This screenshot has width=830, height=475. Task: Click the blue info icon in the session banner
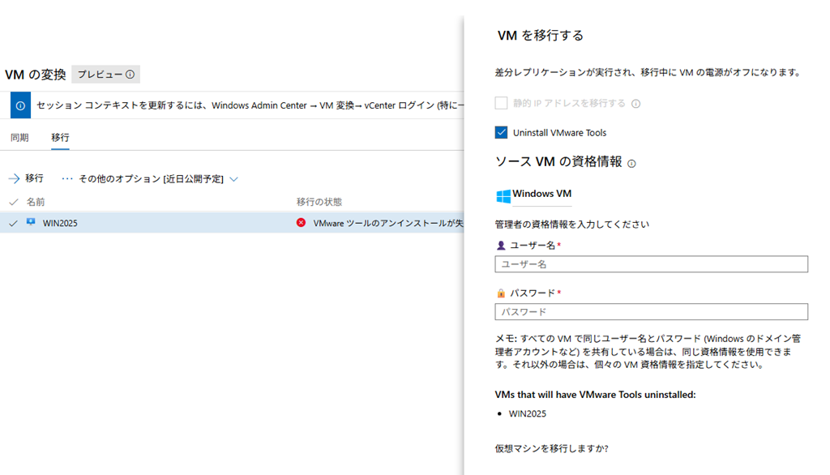(x=19, y=105)
